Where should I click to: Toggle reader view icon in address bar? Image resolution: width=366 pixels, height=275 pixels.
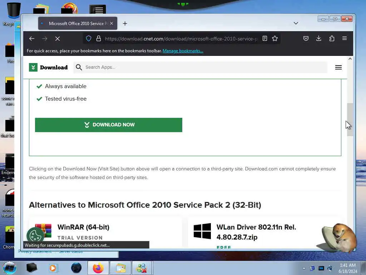pyautogui.click(x=265, y=38)
